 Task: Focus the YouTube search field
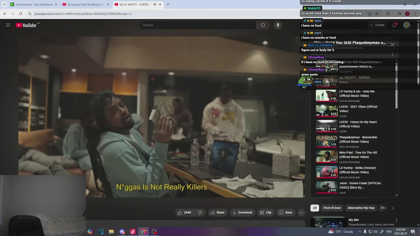198,25
